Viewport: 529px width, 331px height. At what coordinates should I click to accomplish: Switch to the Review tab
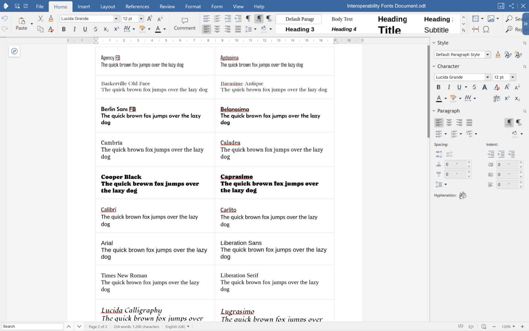point(167,7)
